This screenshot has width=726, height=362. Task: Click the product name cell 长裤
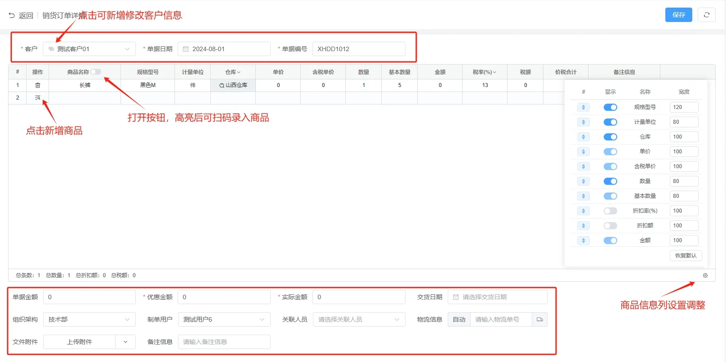click(85, 85)
